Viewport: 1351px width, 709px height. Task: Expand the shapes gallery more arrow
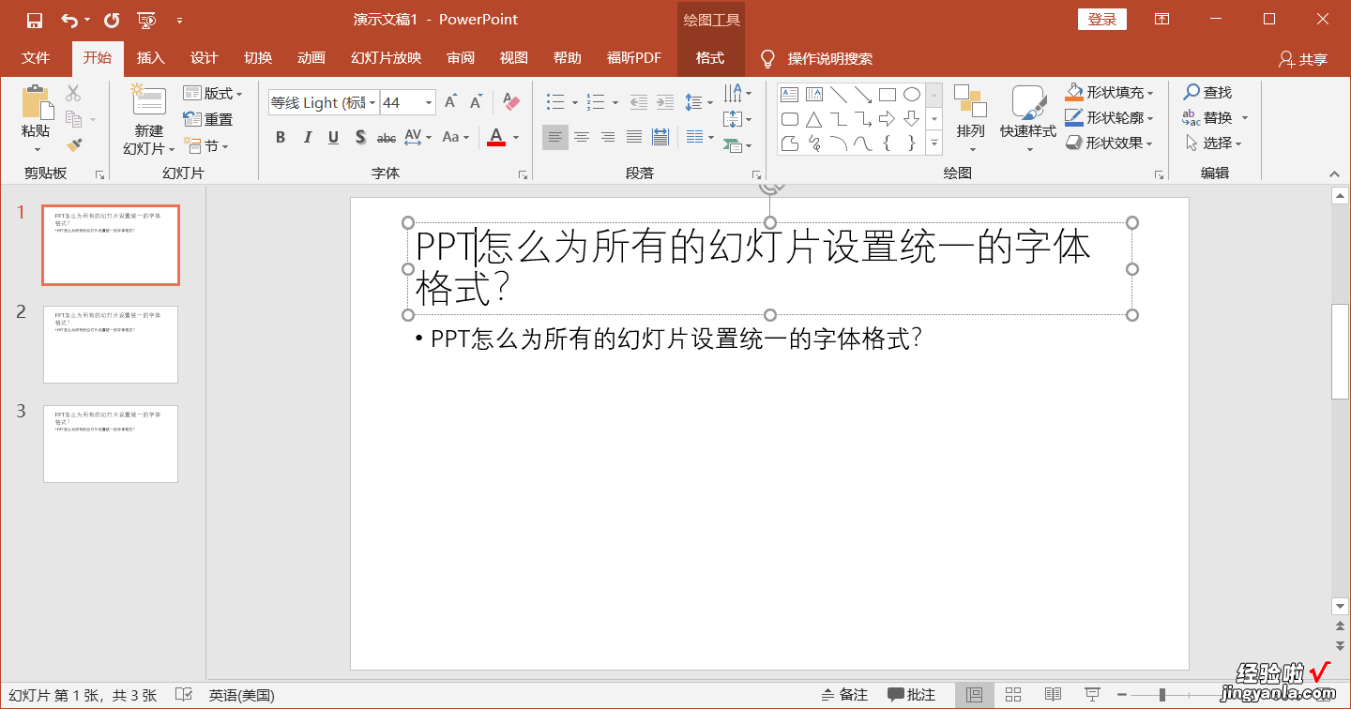(x=934, y=143)
